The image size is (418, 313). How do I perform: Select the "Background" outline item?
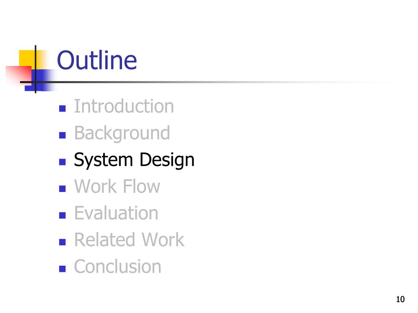[x=122, y=133]
